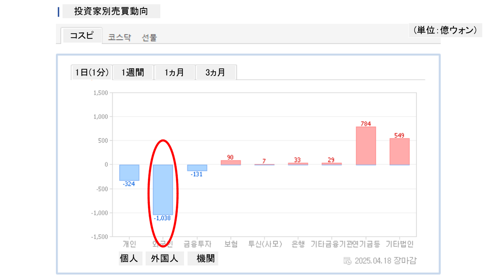
Task: Click the blue -1,038 foreigner bar
Action: pyautogui.click(x=163, y=189)
